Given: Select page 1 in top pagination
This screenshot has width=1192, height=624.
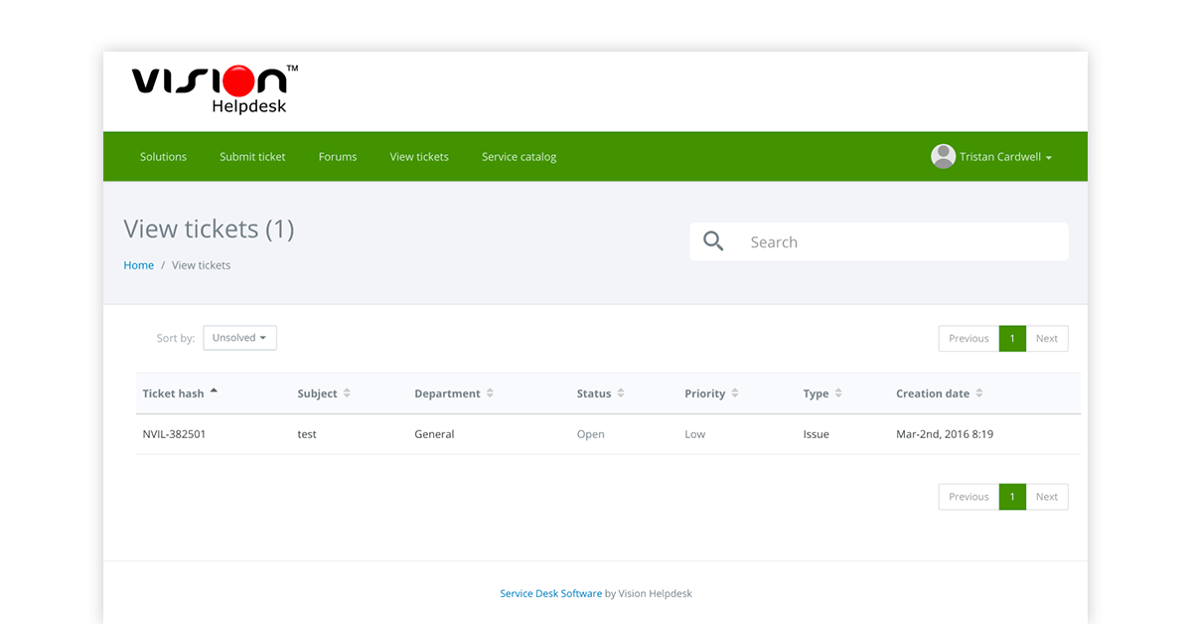Looking at the screenshot, I should coord(1012,338).
